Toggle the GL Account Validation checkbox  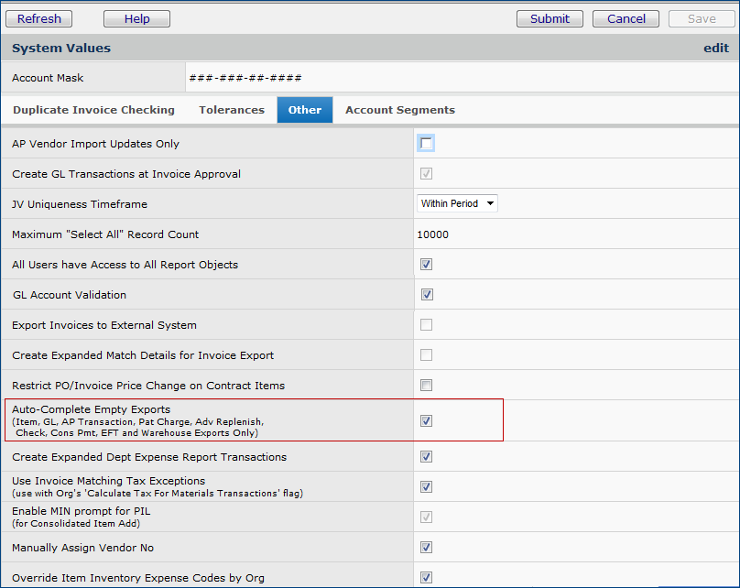pyautogui.click(x=427, y=295)
